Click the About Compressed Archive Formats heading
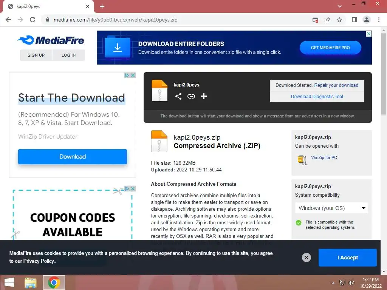387x290 pixels. (x=193, y=184)
